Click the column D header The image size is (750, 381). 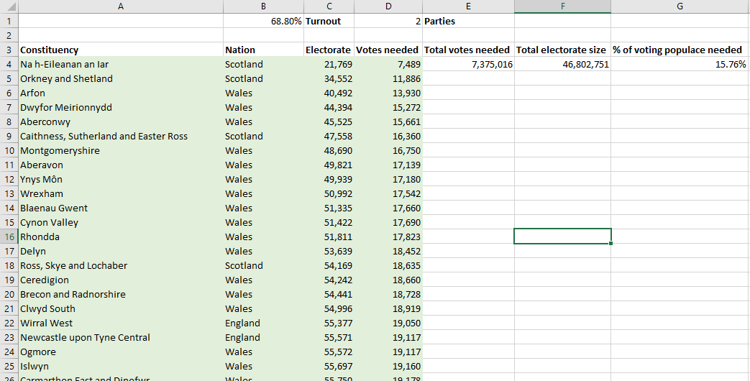[x=388, y=6]
